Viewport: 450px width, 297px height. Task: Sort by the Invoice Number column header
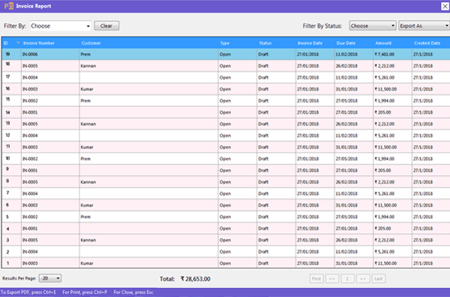click(x=39, y=43)
